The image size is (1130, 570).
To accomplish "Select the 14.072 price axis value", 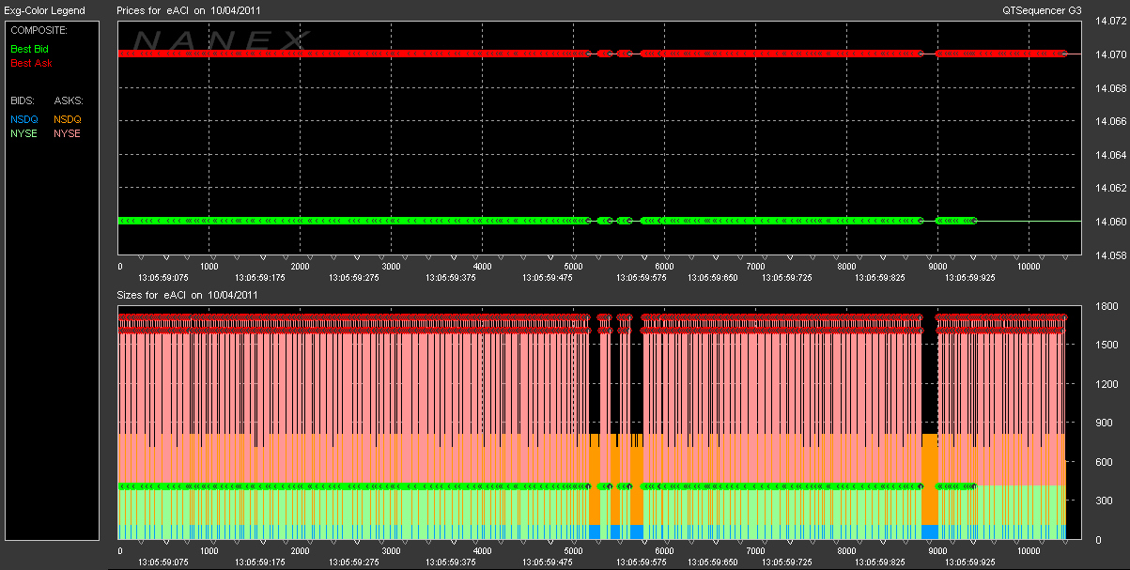I will coord(1111,21).
